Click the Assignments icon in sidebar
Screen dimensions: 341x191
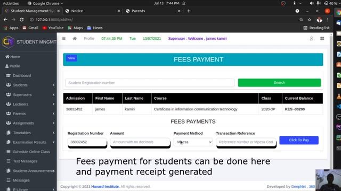9,123
